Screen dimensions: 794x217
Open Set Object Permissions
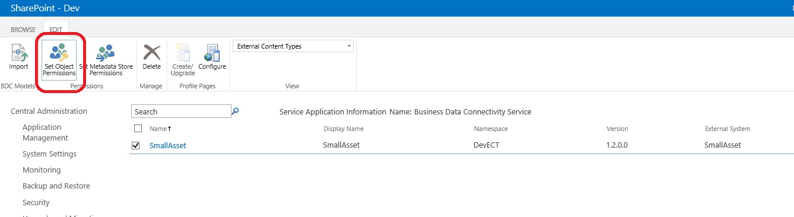[x=59, y=60]
